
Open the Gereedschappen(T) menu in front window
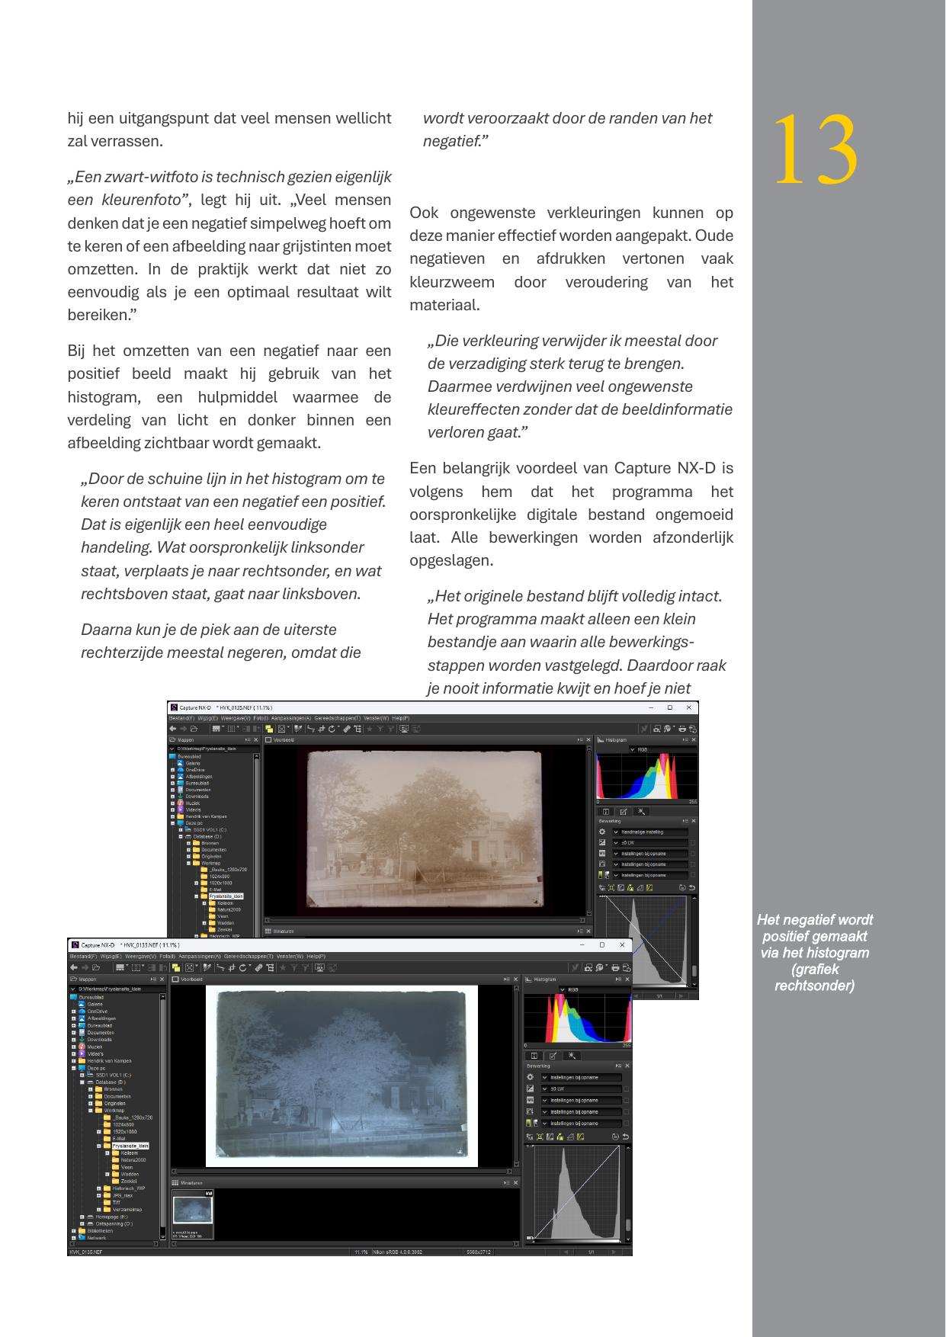pyautogui.click(x=249, y=956)
